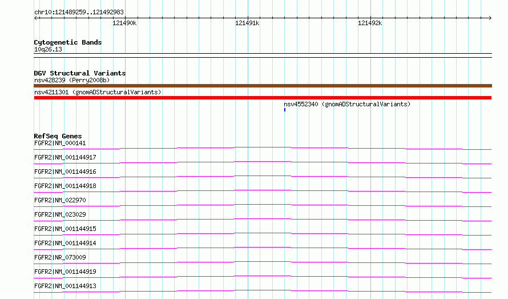Select transcript FGFR2|NM_001144919
This screenshot has height=299, width=508.
[65, 272]
